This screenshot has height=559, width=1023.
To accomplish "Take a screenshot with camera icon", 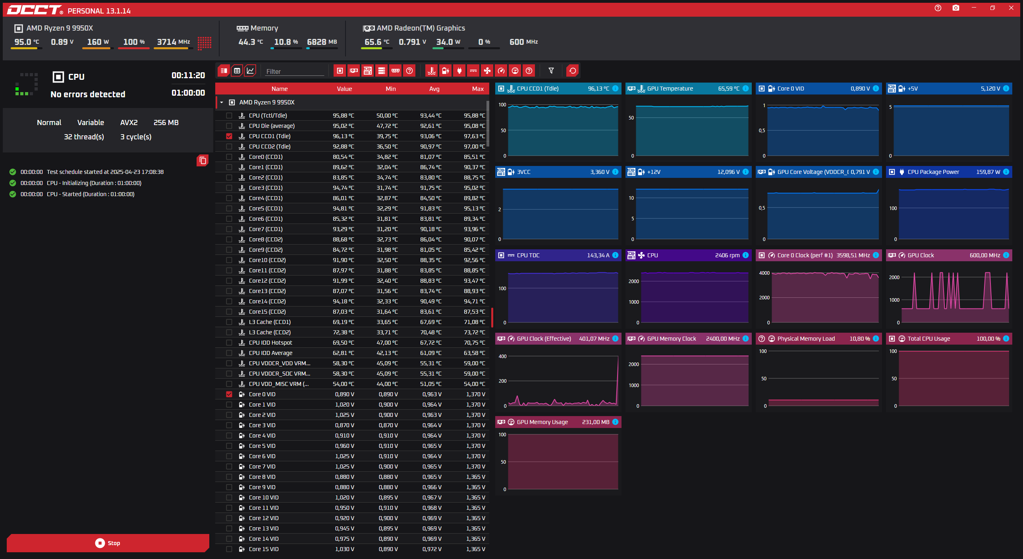I will [956, 8].
